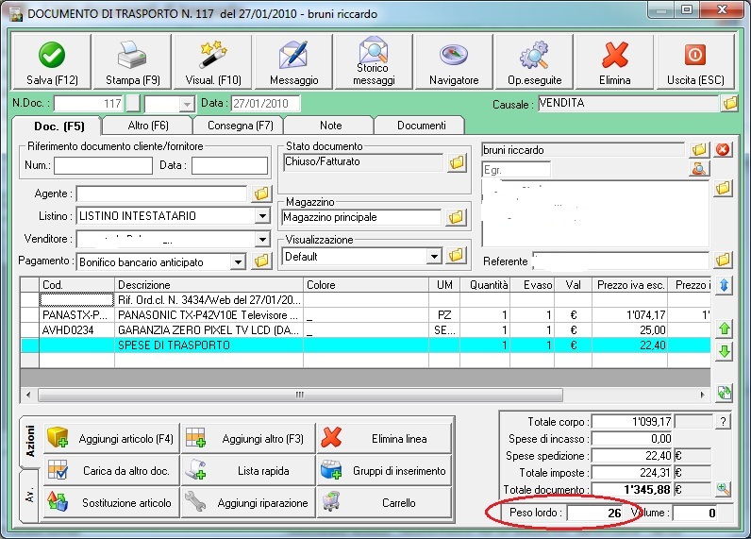Click the Agente input field
This screenshot has height=539, width=751.
point(162,194)
